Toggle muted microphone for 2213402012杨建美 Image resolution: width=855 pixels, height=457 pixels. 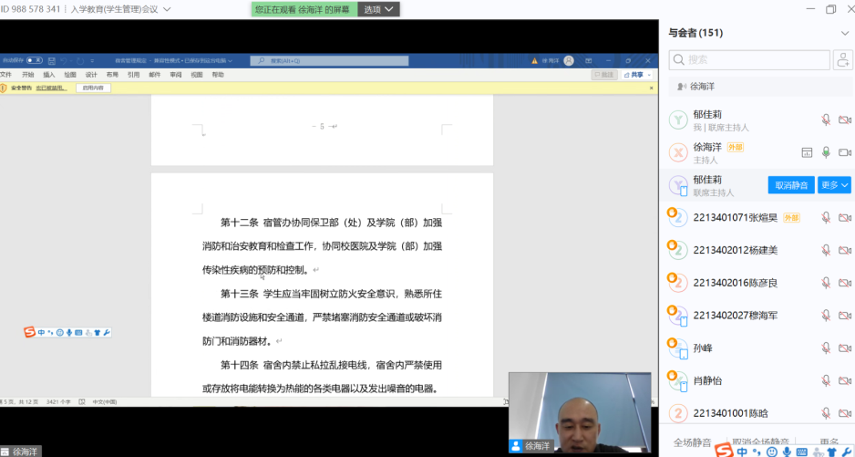click(826, 250)
